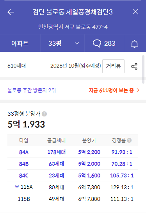146x213 pixels.
Task: Click help icon beside 경쟁률 header
Action: tap(129, 140)
